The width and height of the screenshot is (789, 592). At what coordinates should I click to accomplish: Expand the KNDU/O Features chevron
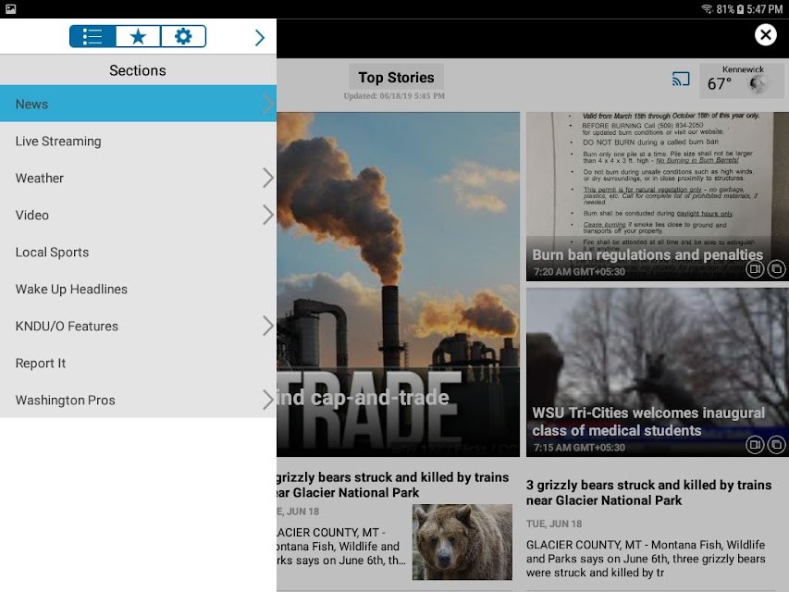point(267,326)
